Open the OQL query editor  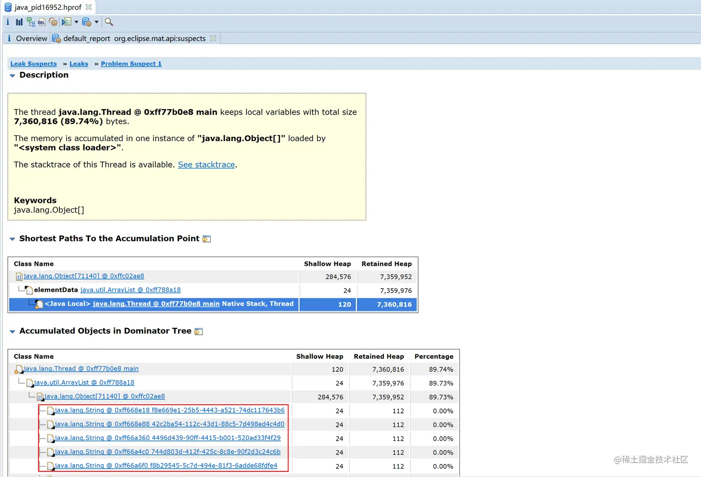[42, 22]
